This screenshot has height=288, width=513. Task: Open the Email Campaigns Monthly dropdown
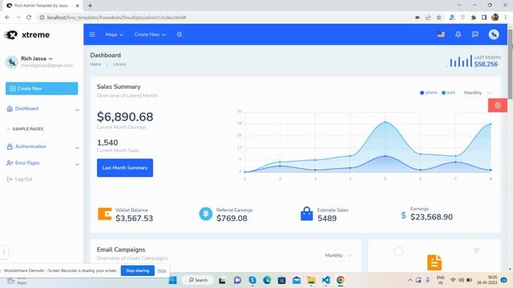coord(338,255)
